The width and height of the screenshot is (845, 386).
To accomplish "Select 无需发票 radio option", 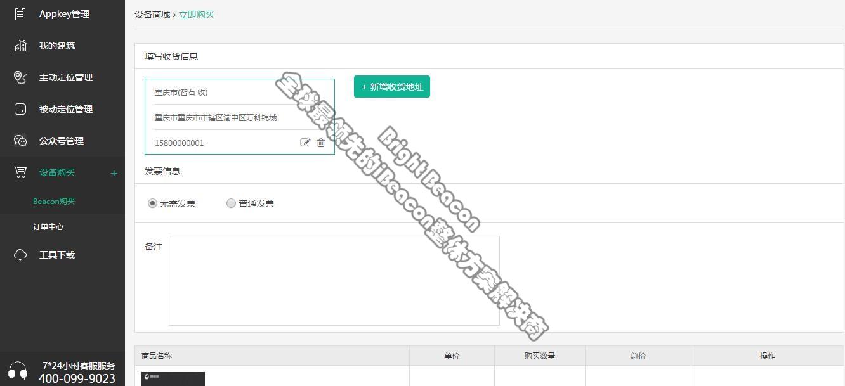I will click(x=152, y=203).
